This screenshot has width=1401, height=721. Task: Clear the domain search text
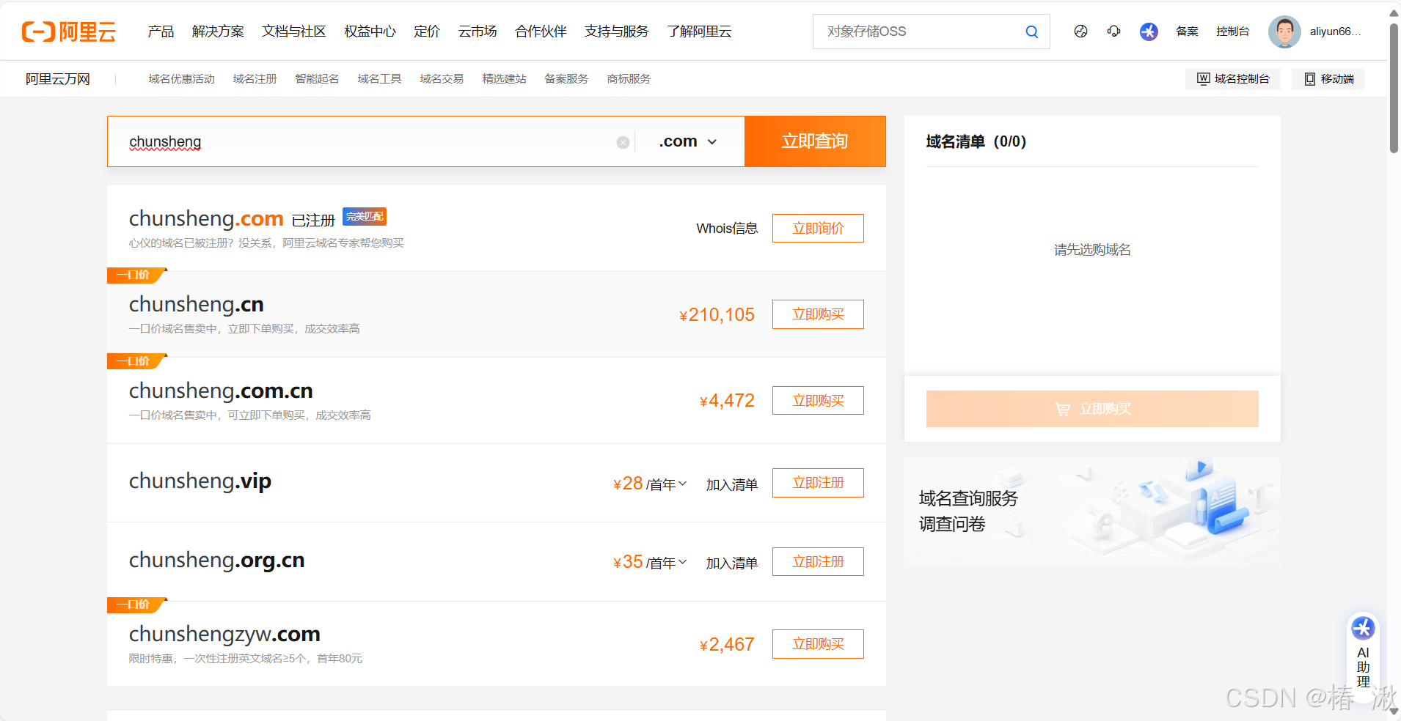pyautogui.click(x=623, y=142)
